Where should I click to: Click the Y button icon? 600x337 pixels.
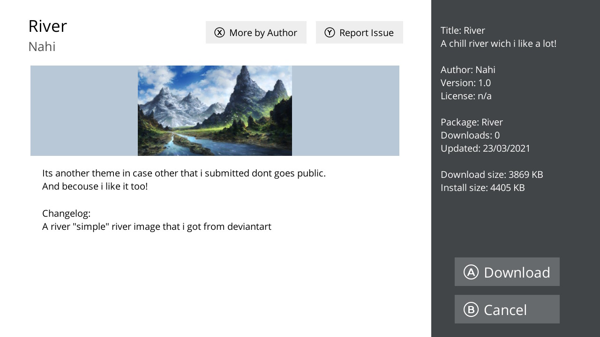(x=330, y=32)
